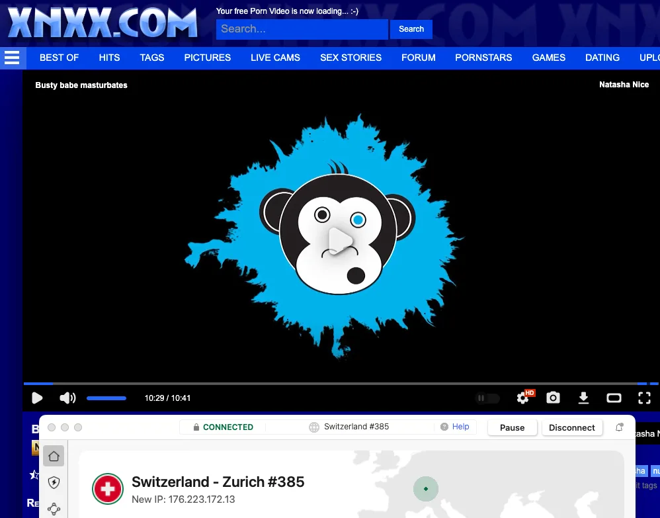Click Switzerland - Zurich #385 heading
Screen dimensions: 660x518
[x=218, y=482]
